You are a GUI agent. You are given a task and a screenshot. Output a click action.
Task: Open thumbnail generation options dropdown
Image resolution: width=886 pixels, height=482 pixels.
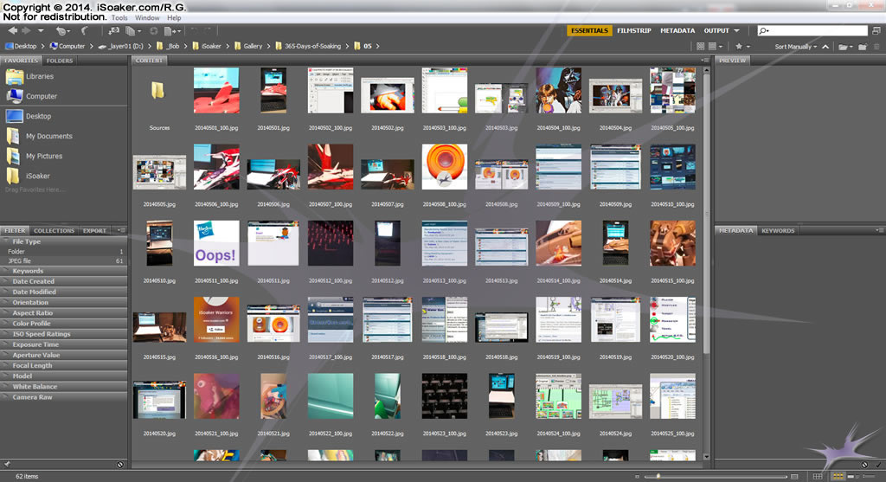tap(716, 47)
